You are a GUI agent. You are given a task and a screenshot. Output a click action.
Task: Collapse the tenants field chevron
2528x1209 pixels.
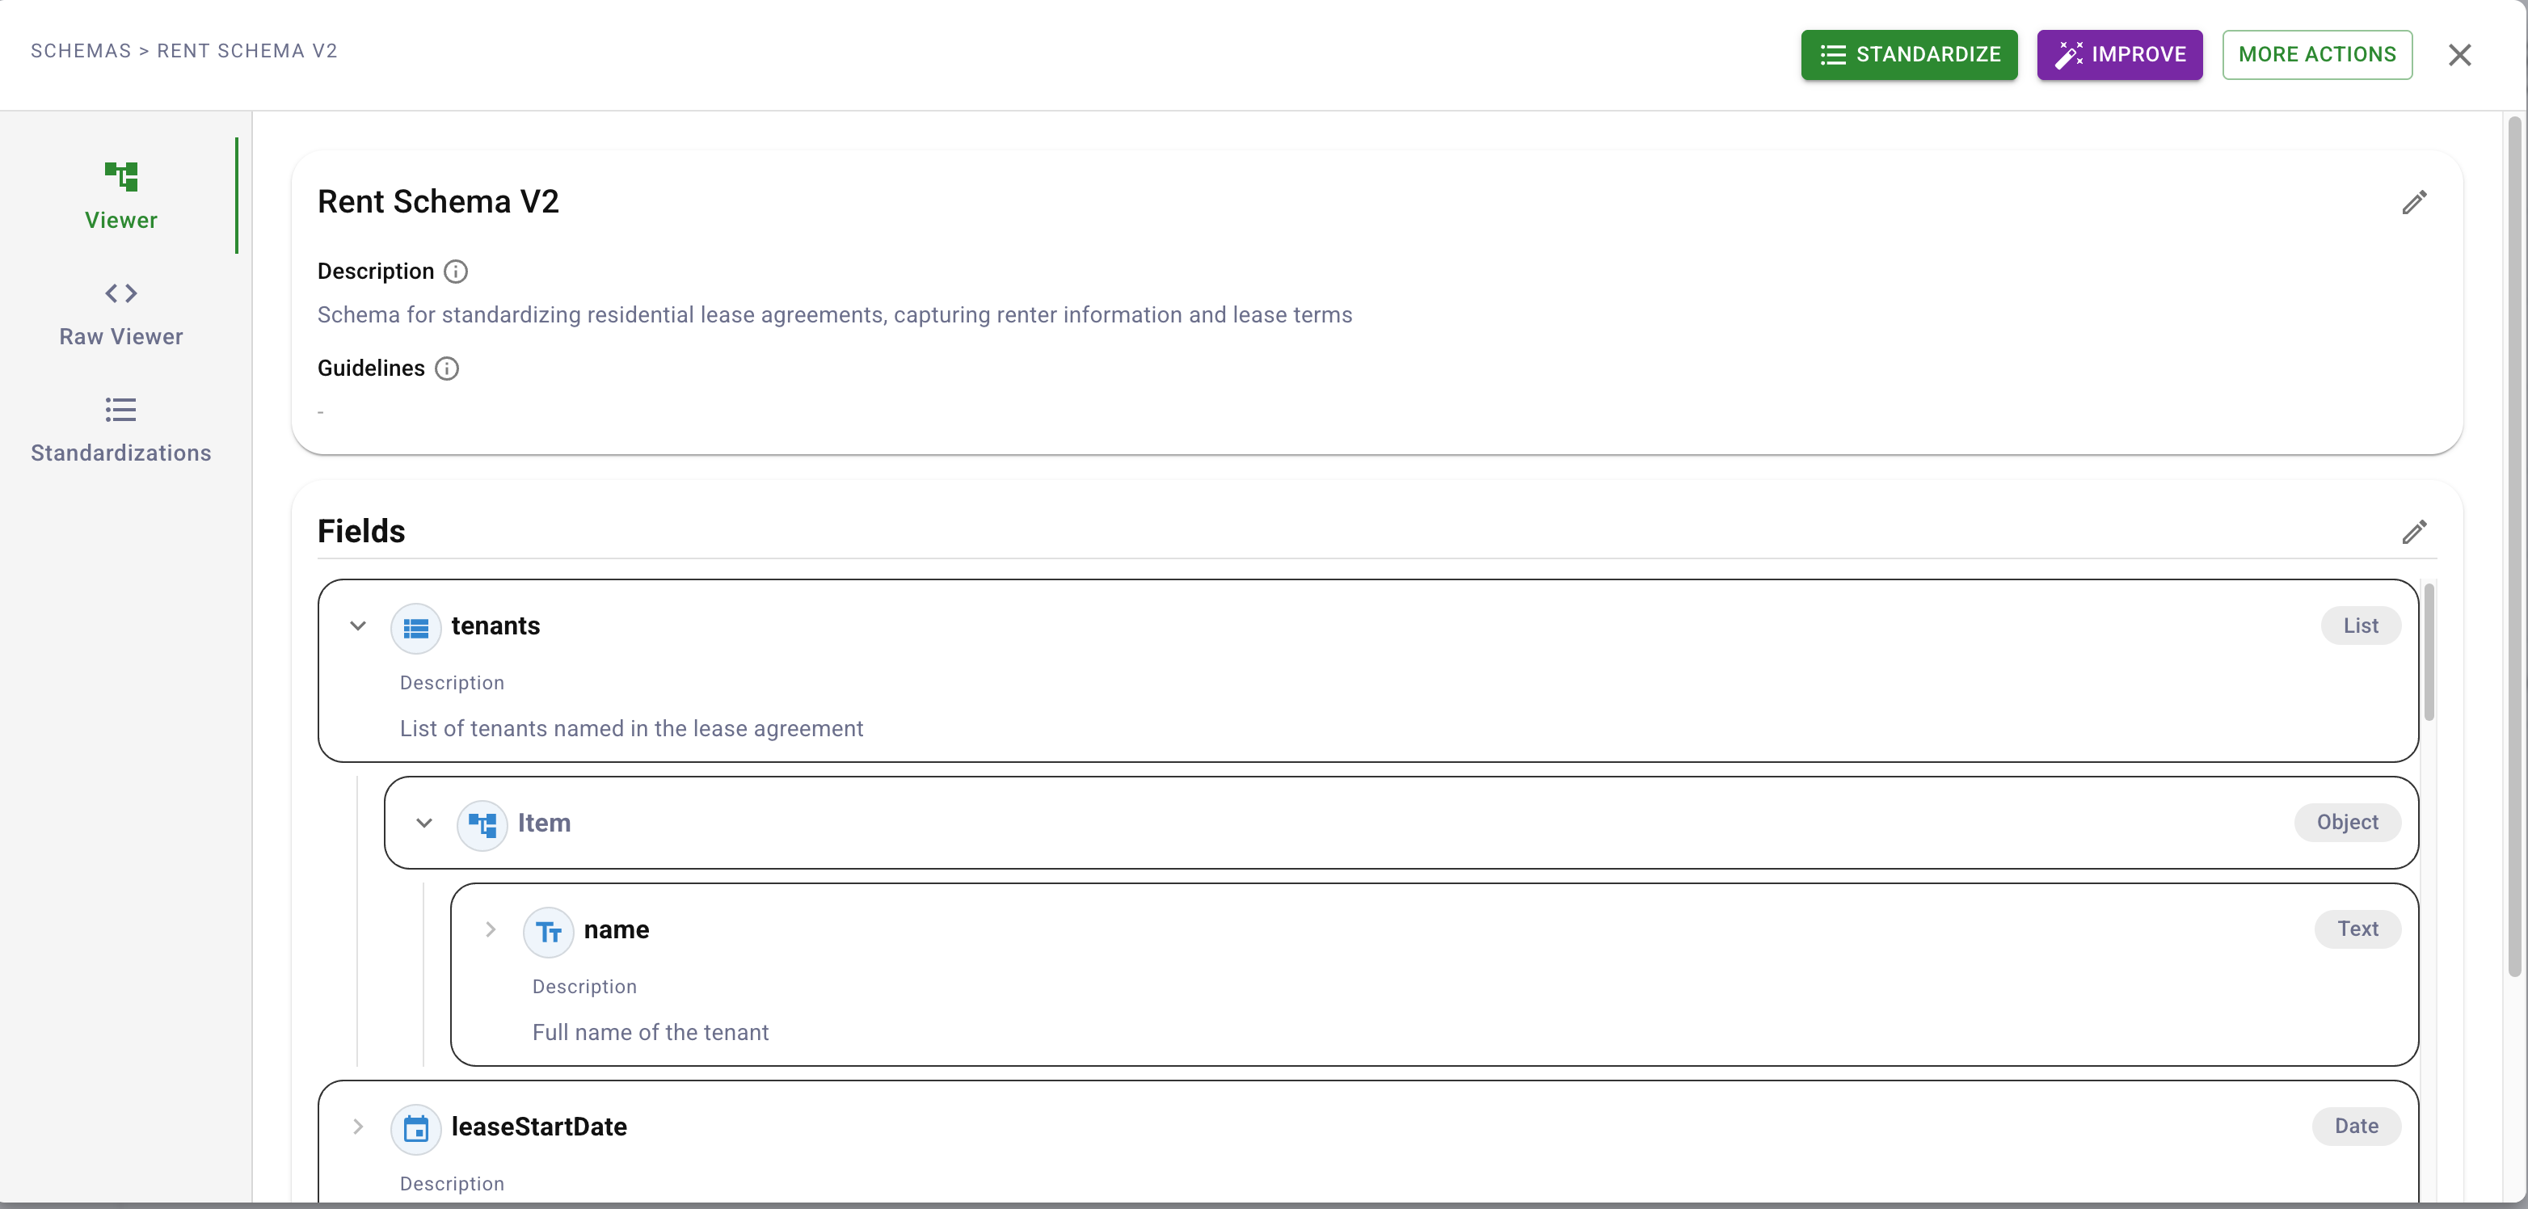[x=358, y=626]
